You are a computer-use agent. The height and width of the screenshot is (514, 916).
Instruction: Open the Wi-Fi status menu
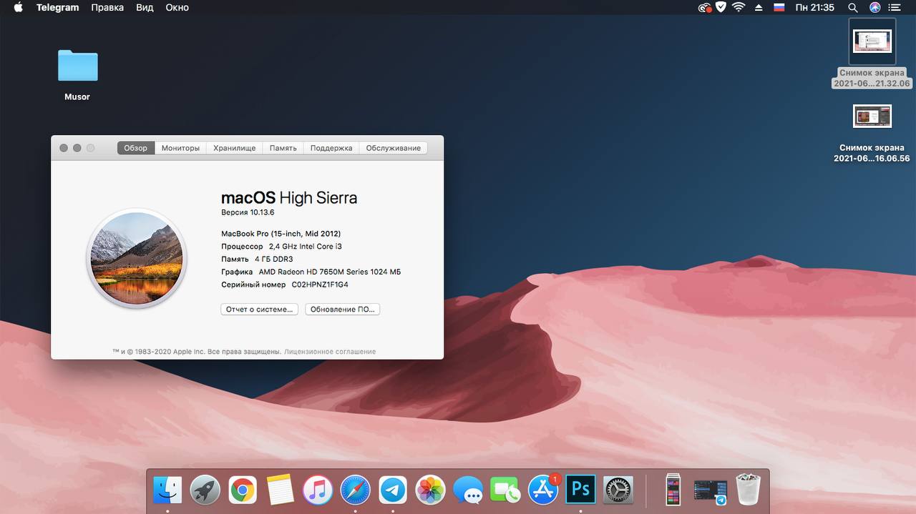click(x=739, y=7)
